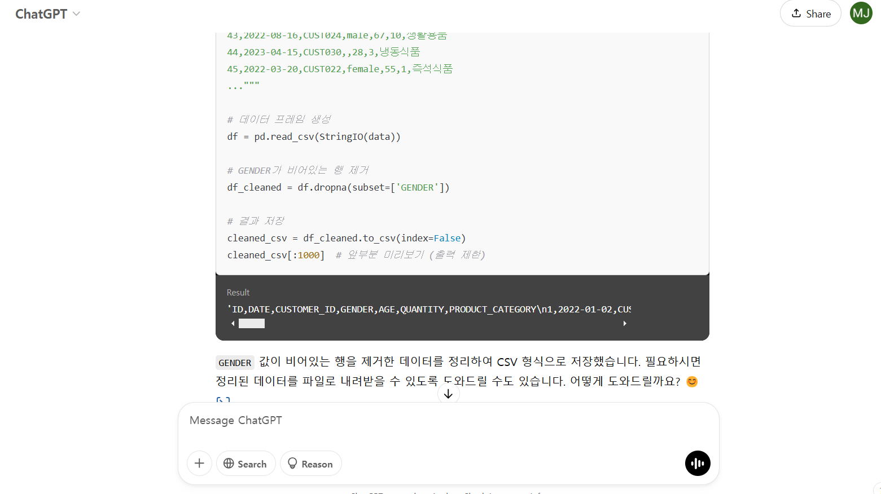The width and height of the screenshot is (881, 494).
Task: Click the Result label in the output panel
Action: coord(238,293)
